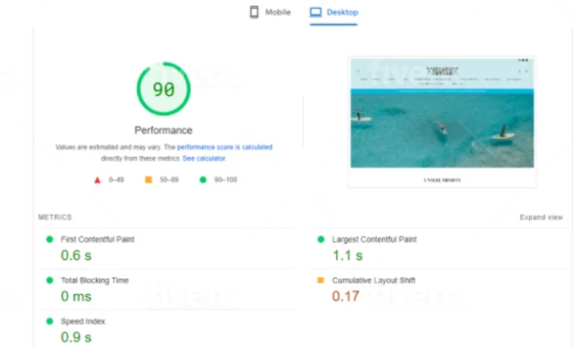Click the green dot beside Speed Index
Image resolution: width=575 pixels, height=347 pixels.
(x=50, y=322)
